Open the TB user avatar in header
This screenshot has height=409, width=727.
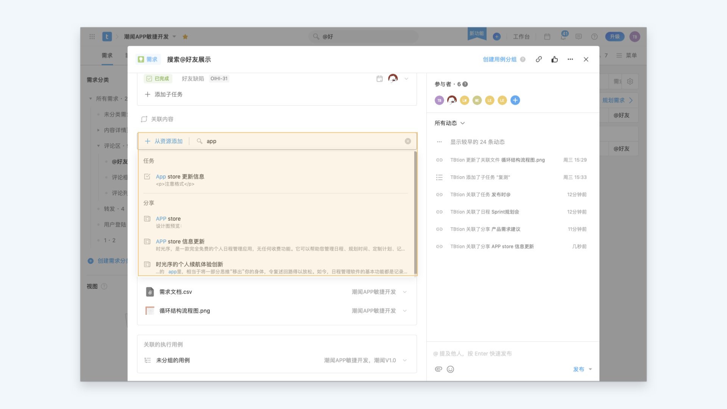635,37
